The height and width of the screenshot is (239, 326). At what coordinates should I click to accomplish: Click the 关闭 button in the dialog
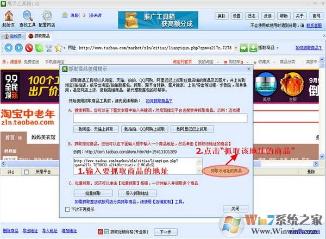pyautogui.click(x=235, y=209)
